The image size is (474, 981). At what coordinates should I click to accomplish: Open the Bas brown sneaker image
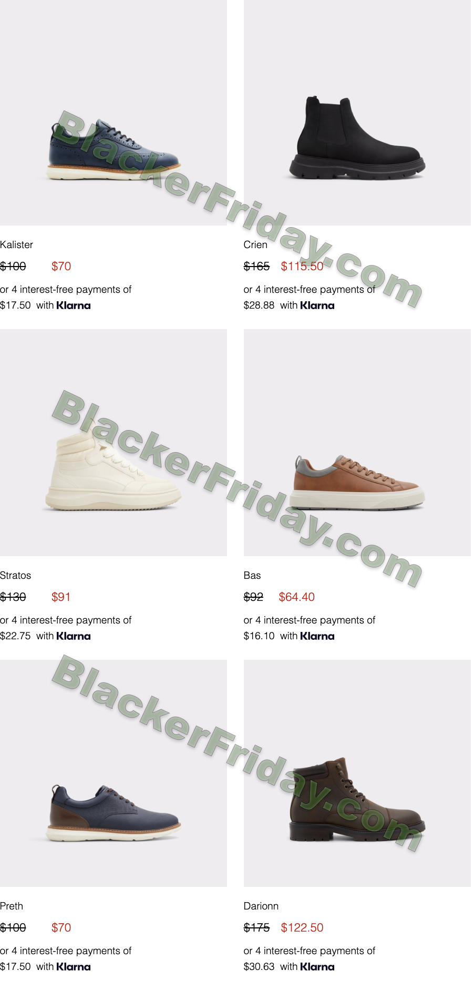pos(357,443)
